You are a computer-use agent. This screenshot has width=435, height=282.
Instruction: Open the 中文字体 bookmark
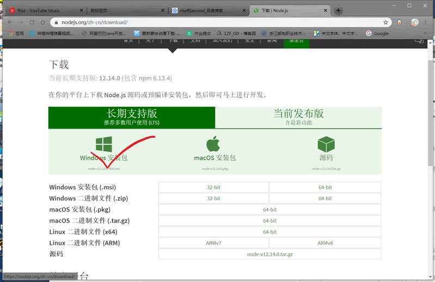click(x=336, y=33)
